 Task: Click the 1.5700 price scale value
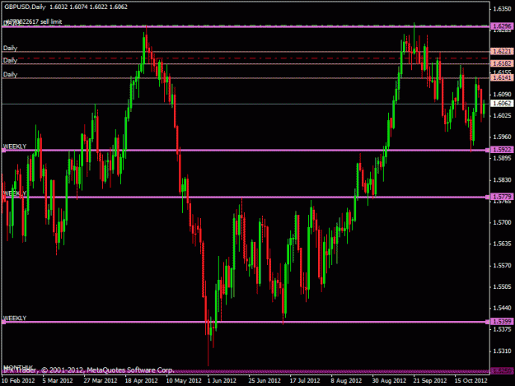(502, 222)
